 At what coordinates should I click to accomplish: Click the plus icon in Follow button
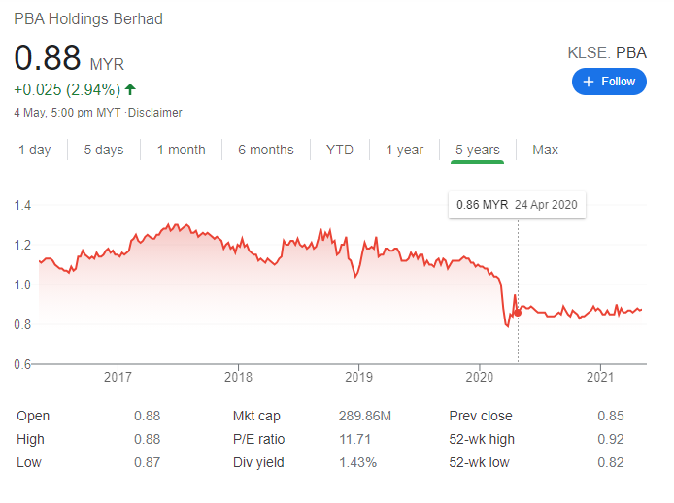click(588, 82)
